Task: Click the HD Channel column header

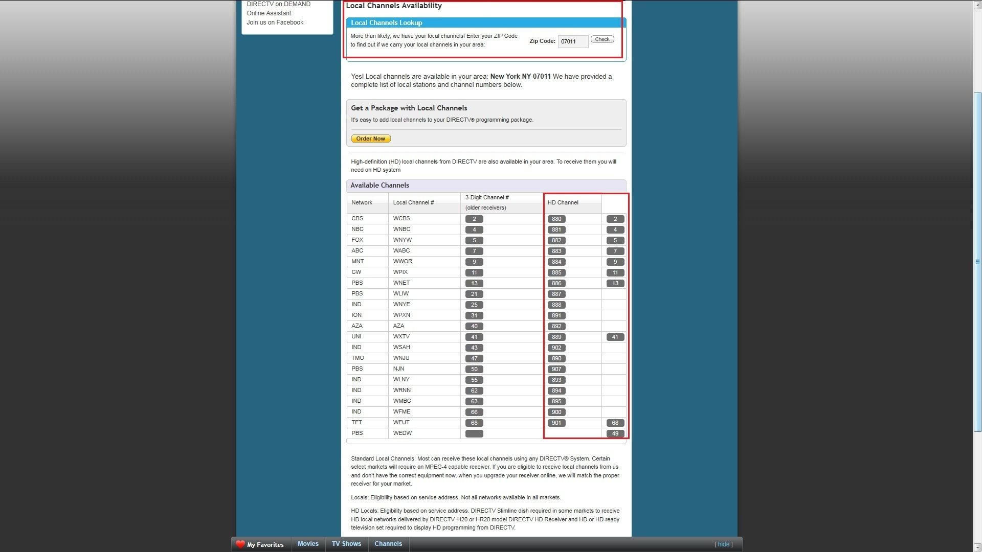Action: 572,203
